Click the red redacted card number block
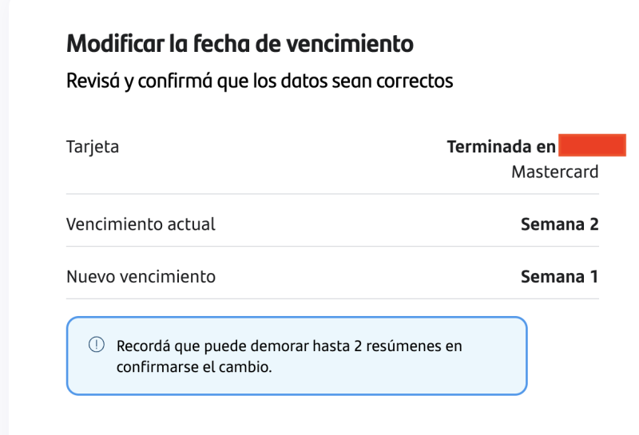 pos(592,147)
